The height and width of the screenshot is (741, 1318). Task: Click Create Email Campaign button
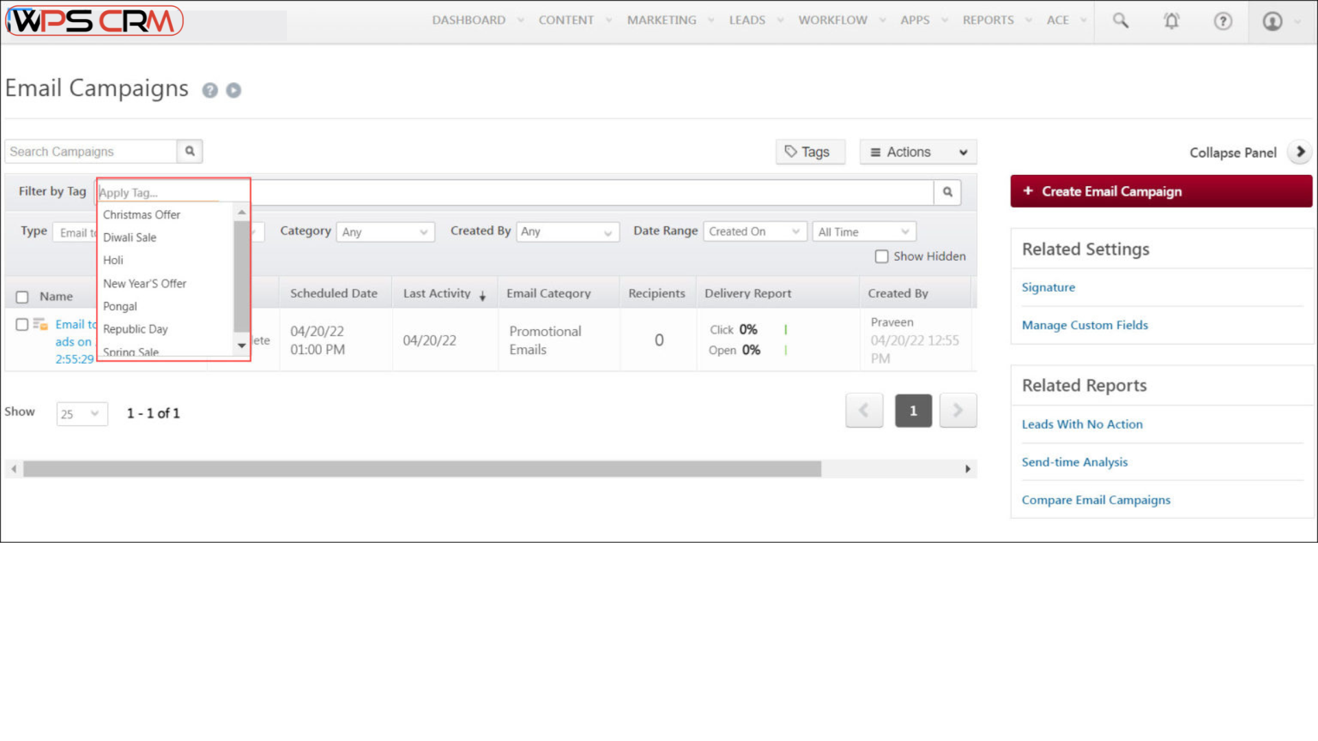[1161, 191]
